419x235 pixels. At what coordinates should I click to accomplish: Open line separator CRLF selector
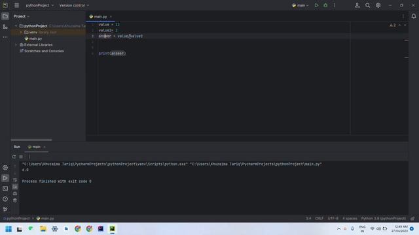click(x=319, y=219)
